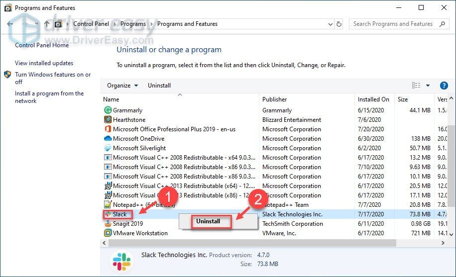Open View installed updates link
Screen dimensions: 456x277
(44, 63)
